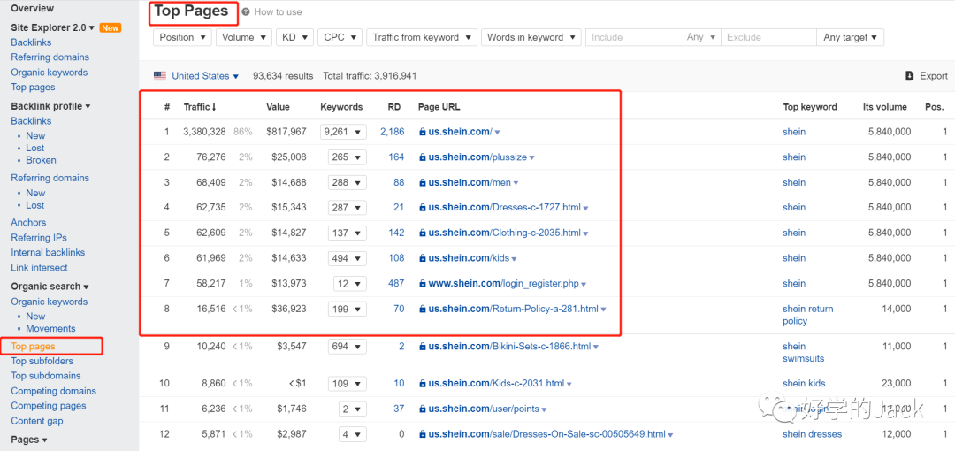Click the Include keyword input field
The image size is (955, 451).
[x=633, y=37]
